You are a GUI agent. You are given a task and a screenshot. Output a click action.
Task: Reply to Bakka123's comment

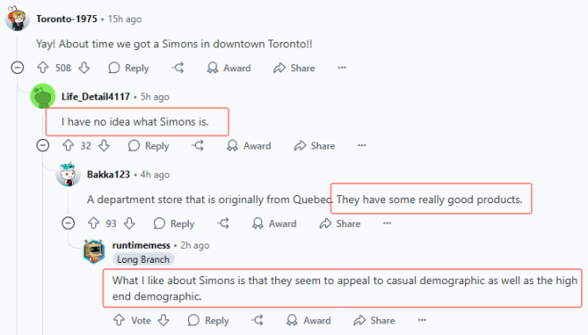[x=174, y=224]
